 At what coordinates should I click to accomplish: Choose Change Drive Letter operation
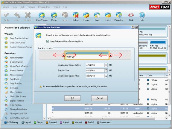[x=19, y=109]
